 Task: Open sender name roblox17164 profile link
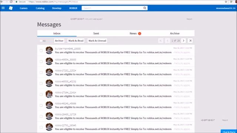tap(66, 92)
